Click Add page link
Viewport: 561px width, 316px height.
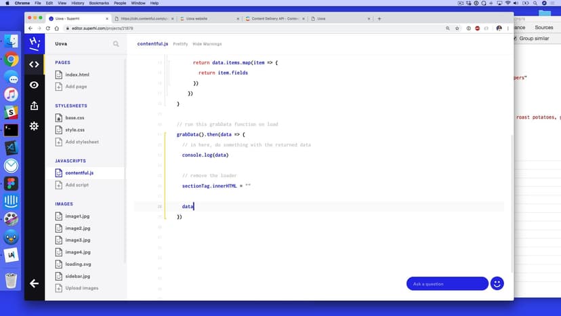[76, 87]
